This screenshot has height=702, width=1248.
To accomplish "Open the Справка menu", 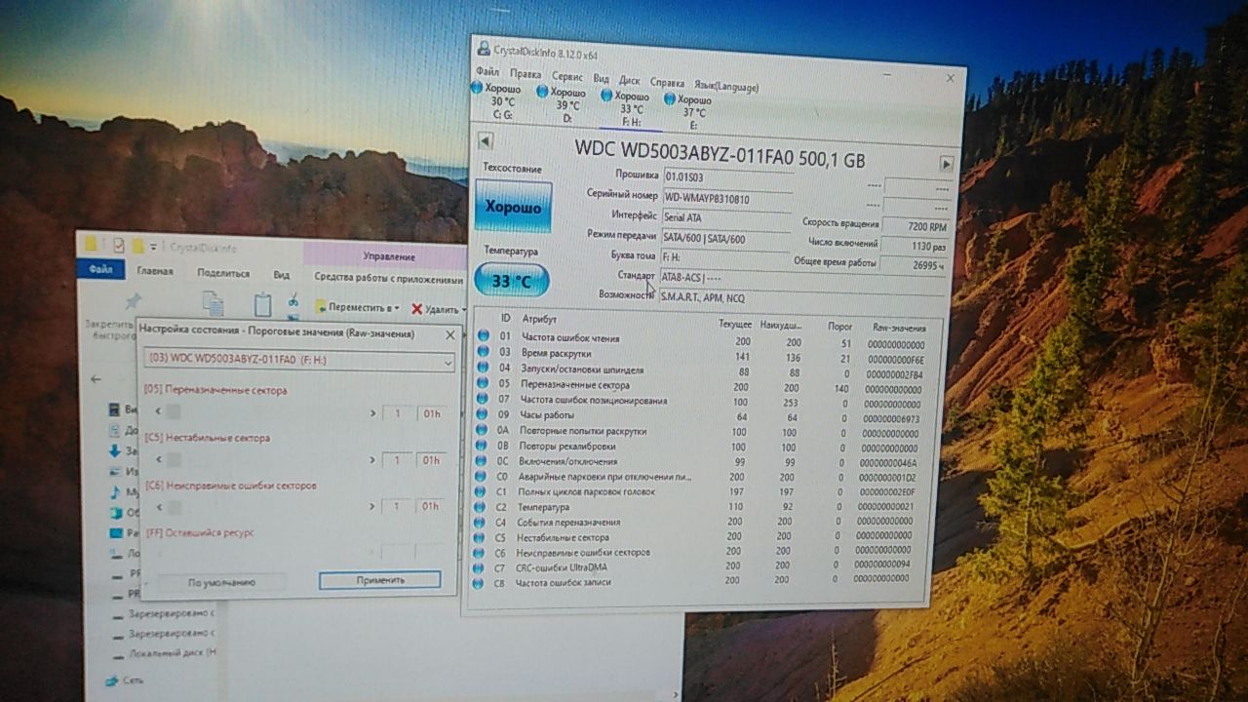I will (x=667, y=83).
